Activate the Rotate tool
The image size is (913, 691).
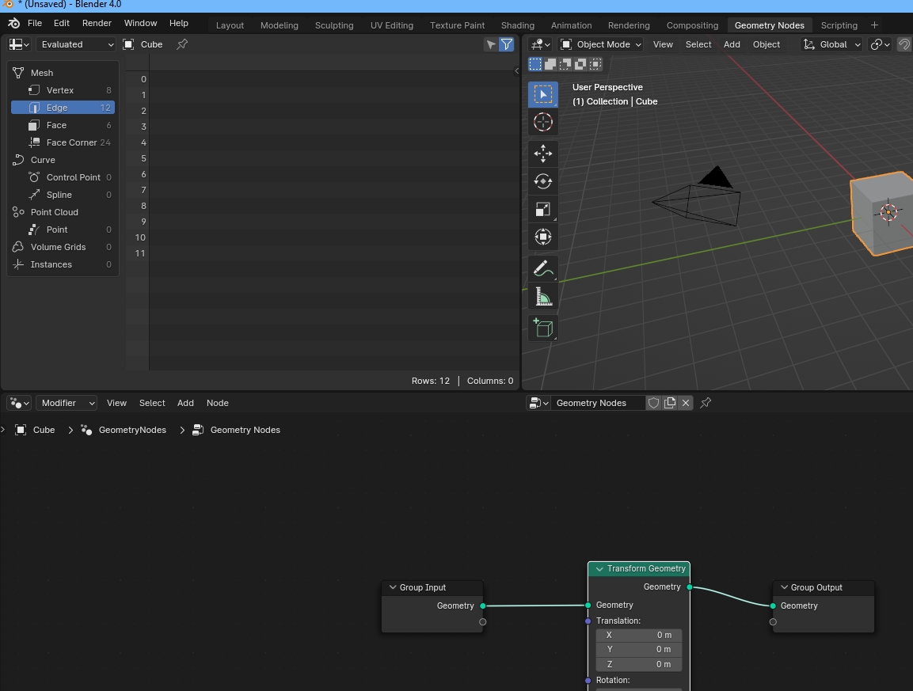point(542,181)
